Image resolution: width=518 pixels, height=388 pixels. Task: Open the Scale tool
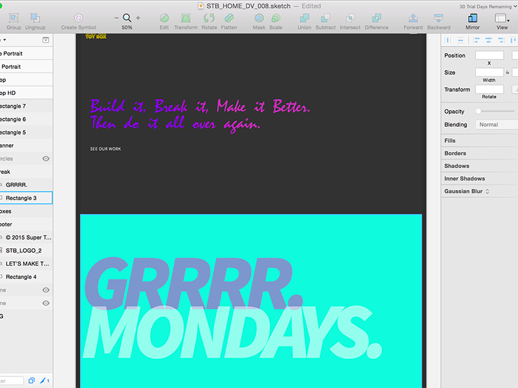point(276,21)
